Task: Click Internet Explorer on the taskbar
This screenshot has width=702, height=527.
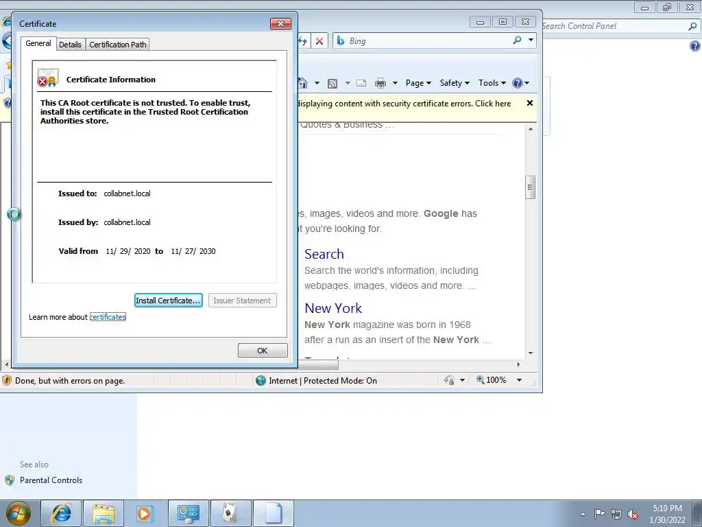Action: point(61,513)
